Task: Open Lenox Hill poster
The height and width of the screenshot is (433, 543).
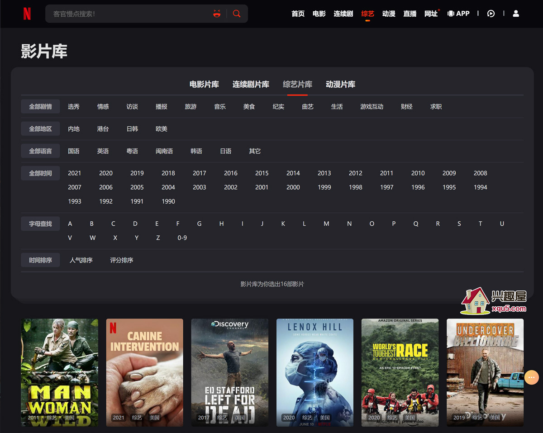Action: point(315,372)
